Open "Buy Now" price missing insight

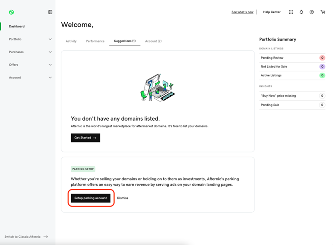pyautogui.click(x=292, y=96)
